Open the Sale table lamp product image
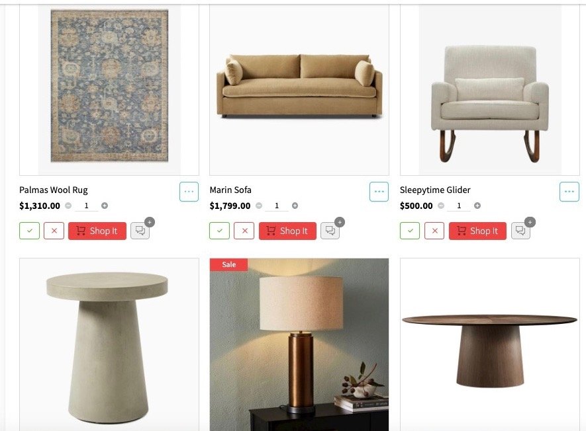This screenshot has height=431, width=586. point(299,344)
